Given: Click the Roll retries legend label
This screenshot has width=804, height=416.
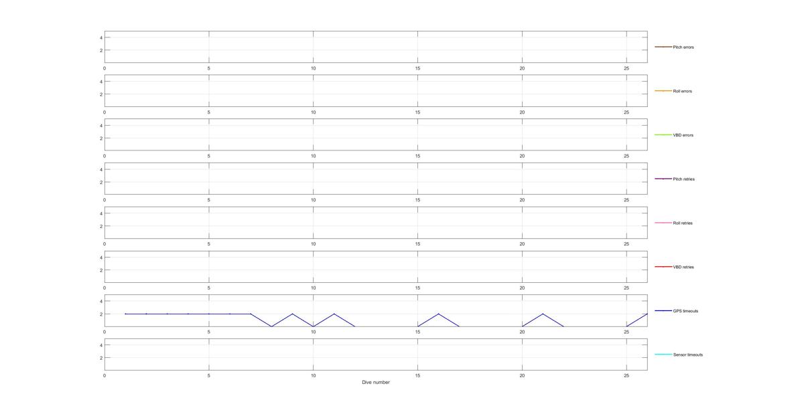Looking at the screenshot, I should click(x=683, y=223).
